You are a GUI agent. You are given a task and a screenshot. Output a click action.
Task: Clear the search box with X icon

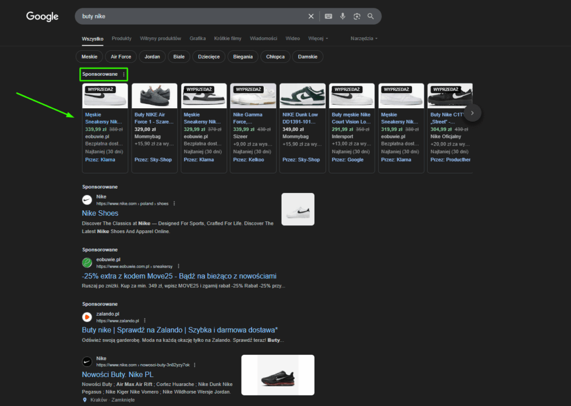tap(311, 16)
